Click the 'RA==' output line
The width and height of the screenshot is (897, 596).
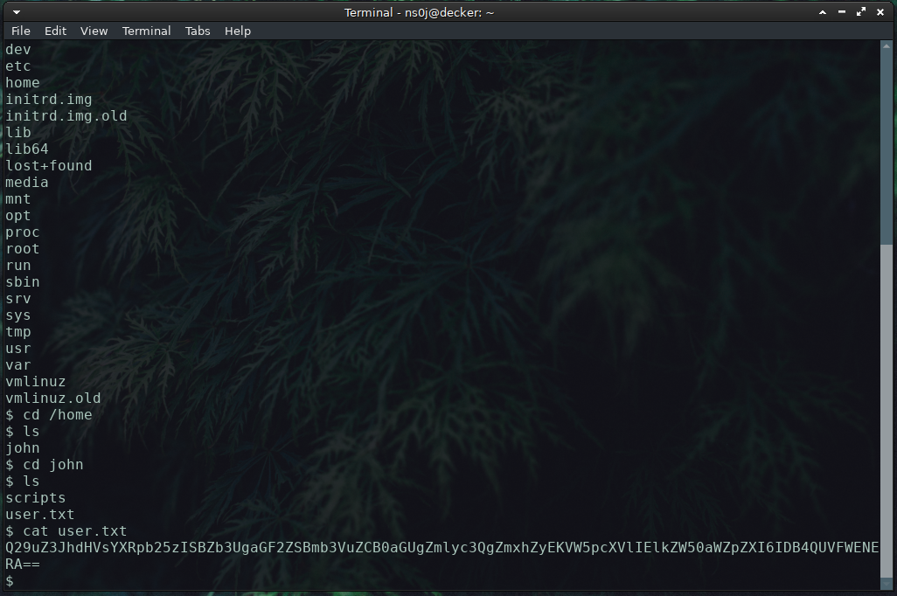click(23, 565)
